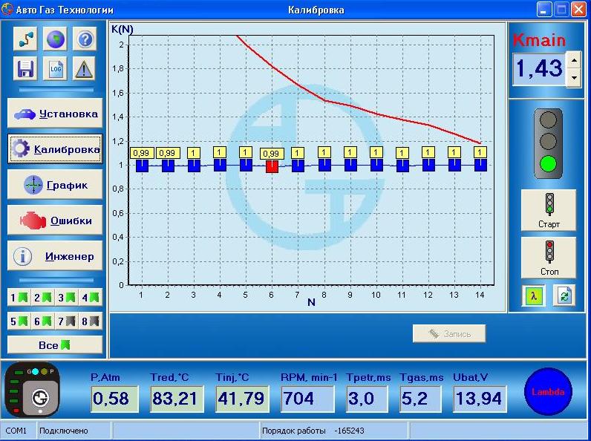Toggle all injectors with Все button
591x441 pixels.
click(x=55, y=345)
